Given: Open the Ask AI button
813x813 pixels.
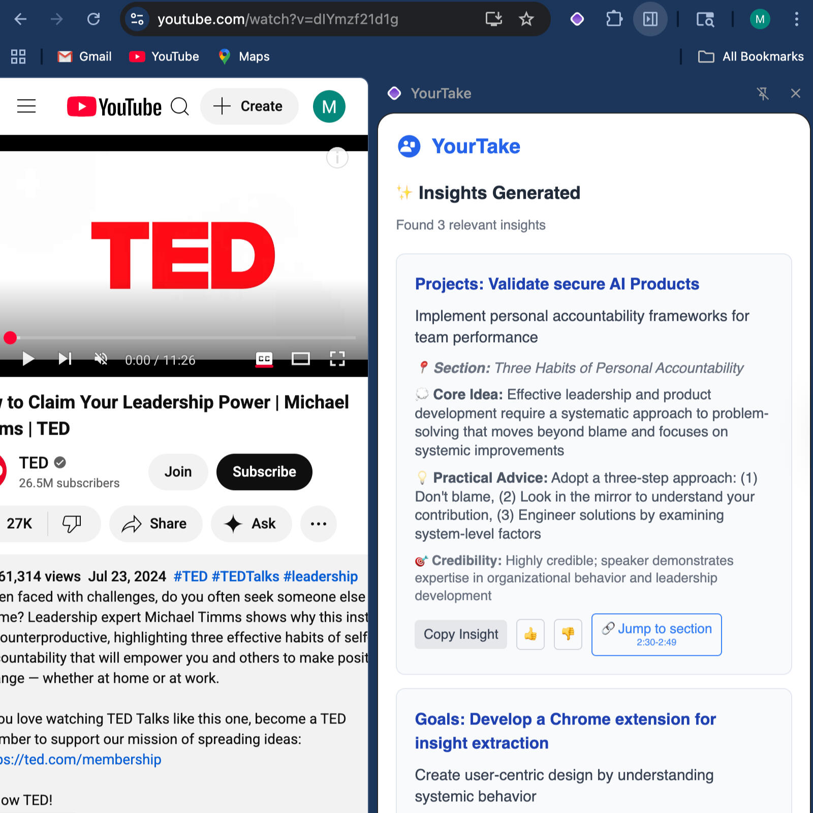Looking at the screenshot, I should coord(252,524).
